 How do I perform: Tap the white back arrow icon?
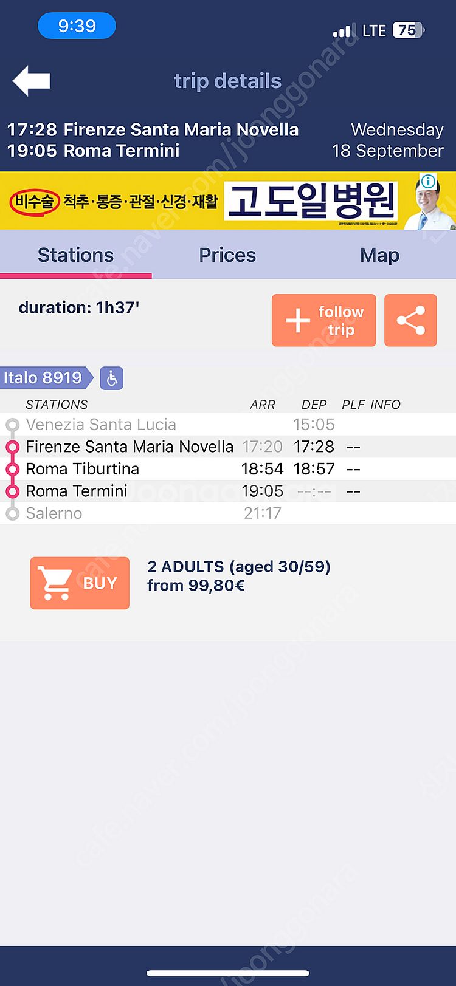[x=31, y=81]
